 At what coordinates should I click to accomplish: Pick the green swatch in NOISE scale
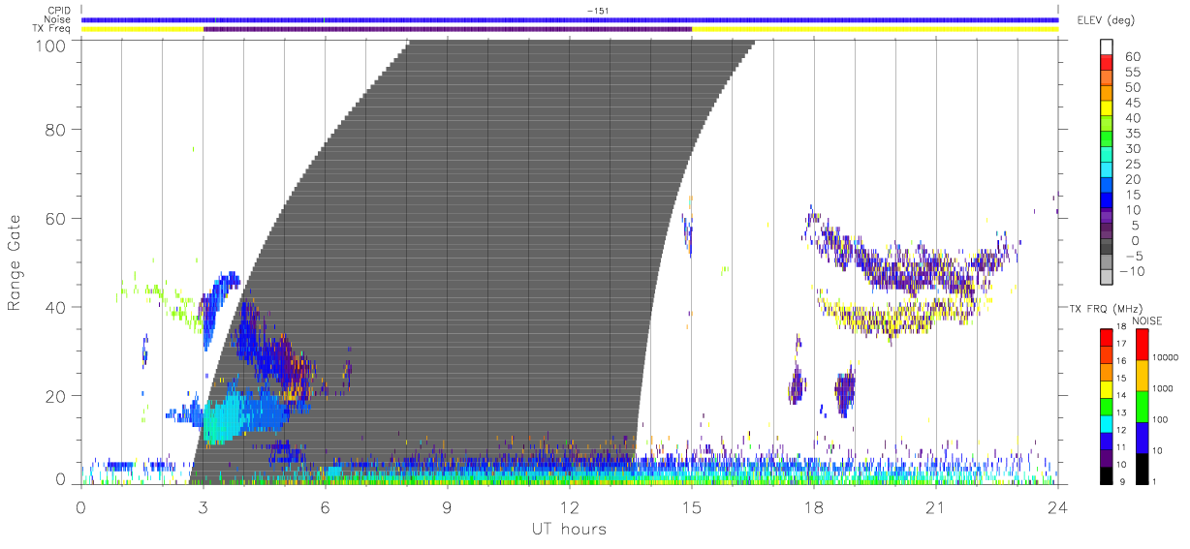click(1143, 406)
